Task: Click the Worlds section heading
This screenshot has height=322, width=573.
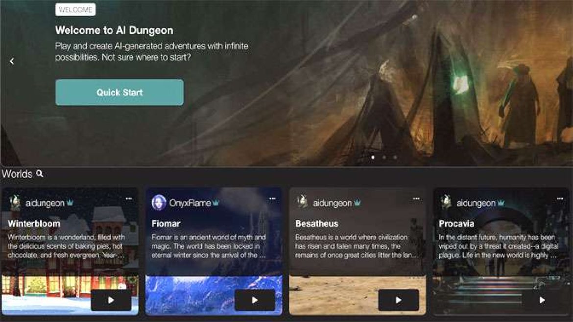Action: [17, 174]
